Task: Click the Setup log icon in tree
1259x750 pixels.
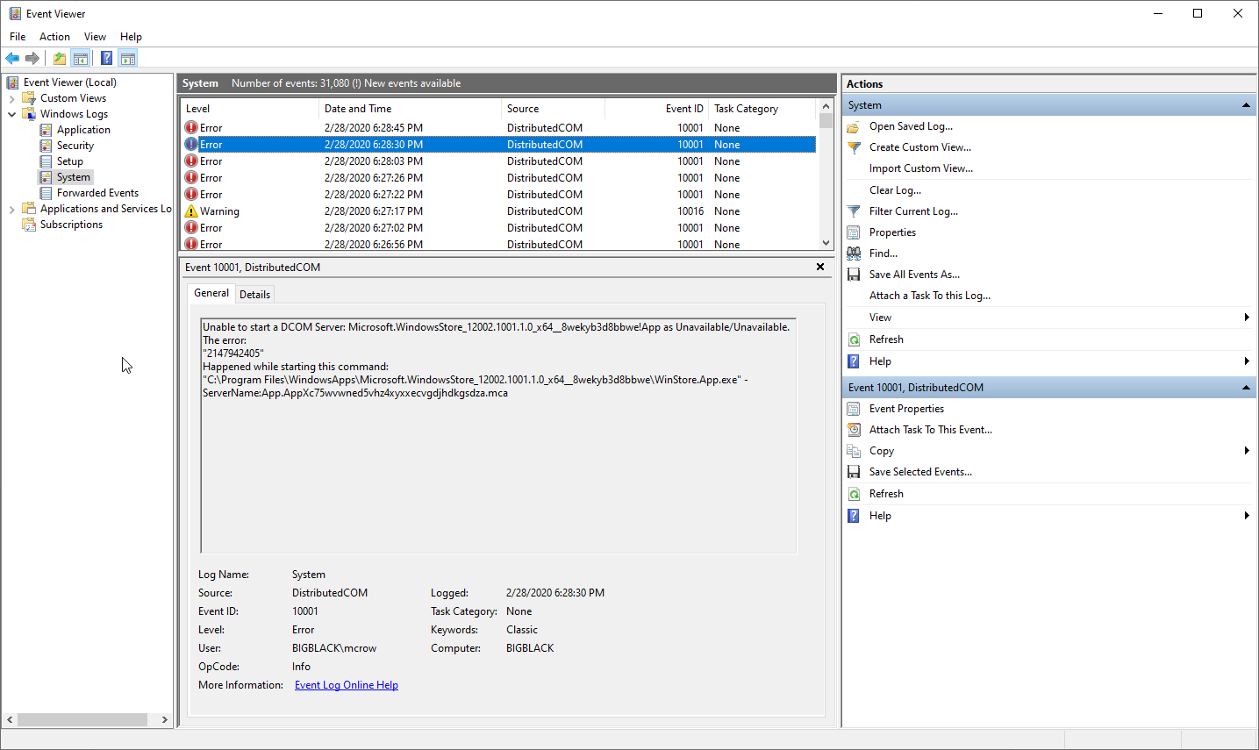Action: tap(46, 161)
